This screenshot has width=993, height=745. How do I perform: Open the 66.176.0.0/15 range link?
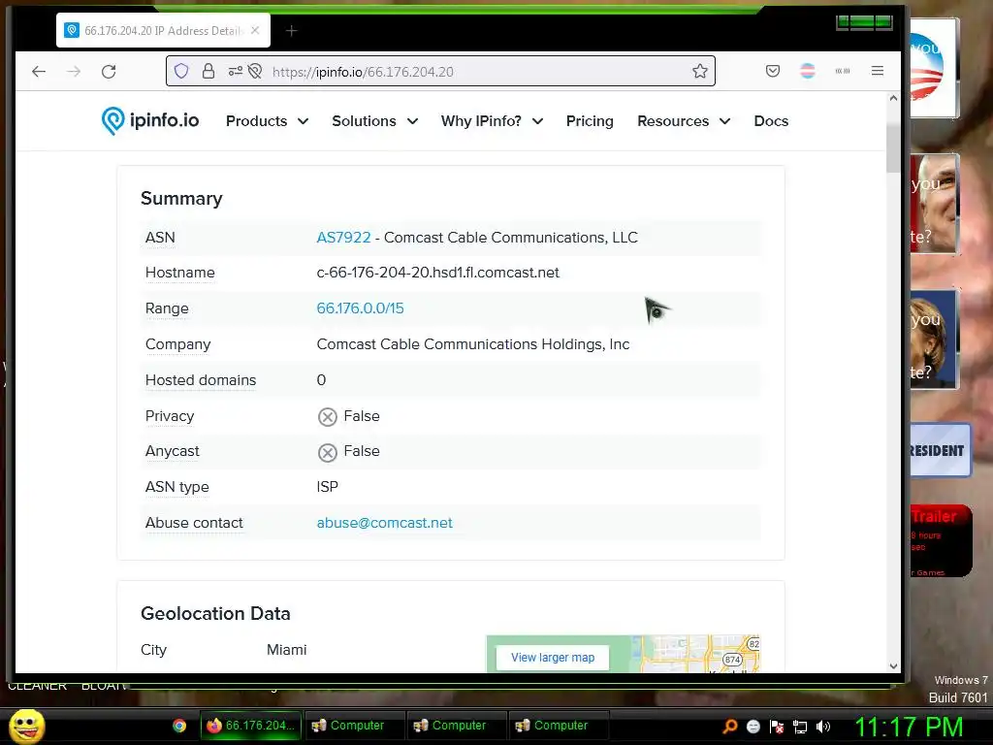pos(360,308)
